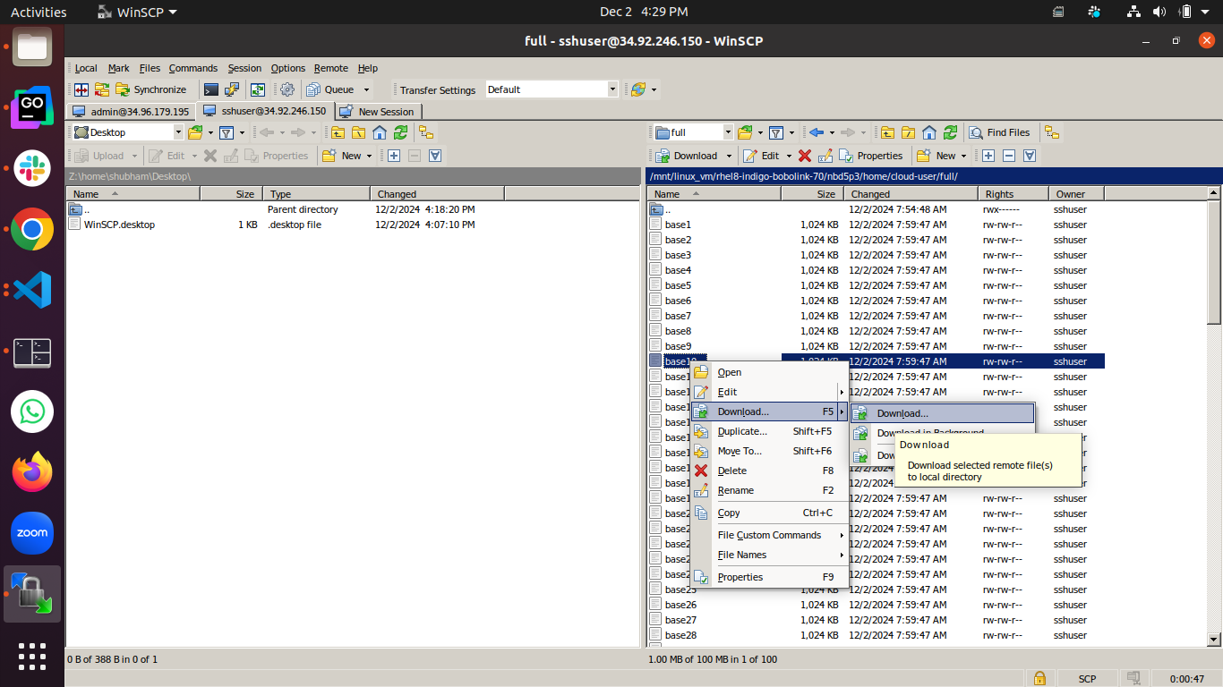Click unselect-all minus icon in remote toolbar
Image resolution: width=1223 pixels, height=687 pixels.
(1009, 156)
